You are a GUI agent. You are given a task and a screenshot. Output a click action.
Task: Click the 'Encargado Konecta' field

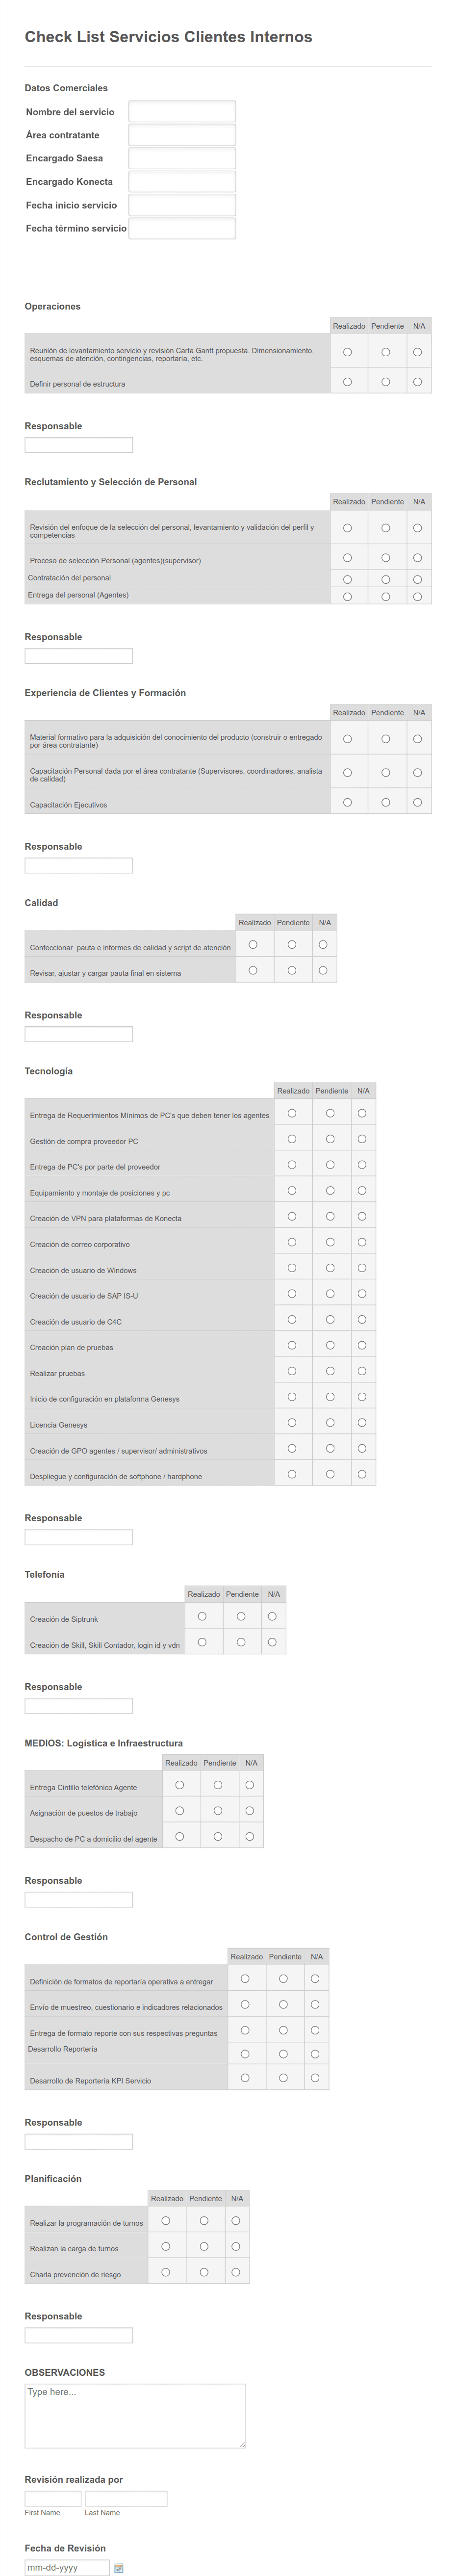182,182
